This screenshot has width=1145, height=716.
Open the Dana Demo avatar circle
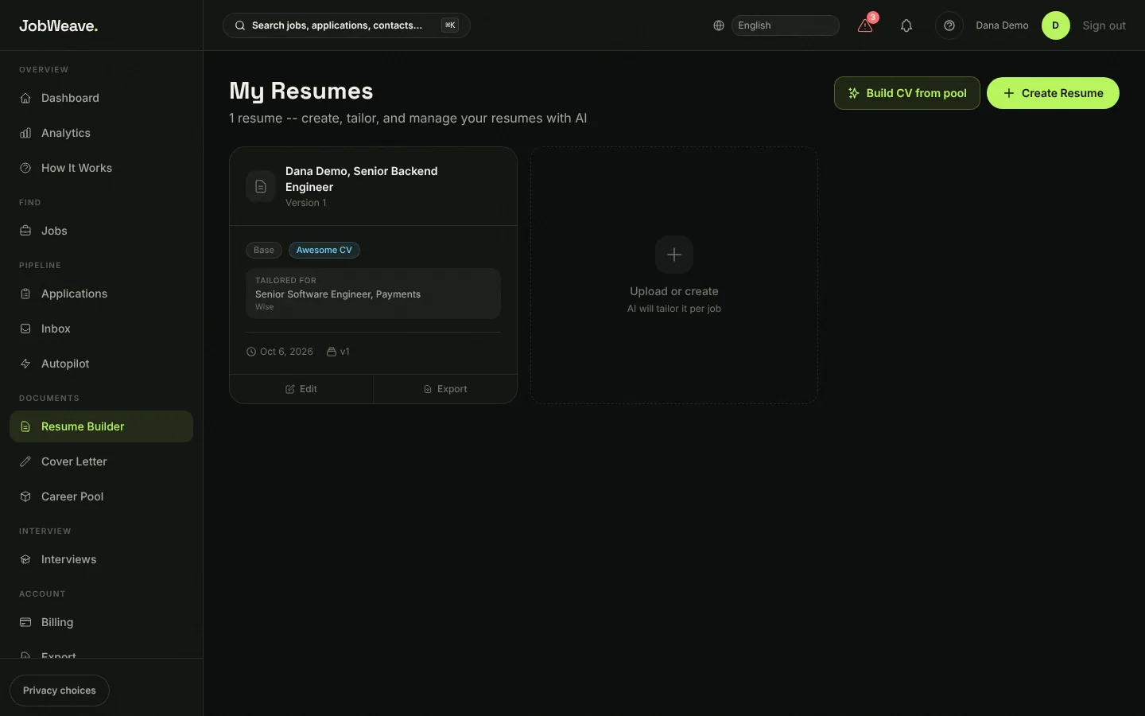1055,25
